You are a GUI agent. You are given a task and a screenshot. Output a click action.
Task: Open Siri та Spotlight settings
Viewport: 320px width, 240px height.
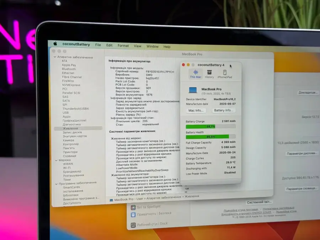click(146, 207)
